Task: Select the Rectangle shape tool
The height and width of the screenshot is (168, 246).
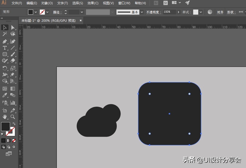Action: [5, 54]
